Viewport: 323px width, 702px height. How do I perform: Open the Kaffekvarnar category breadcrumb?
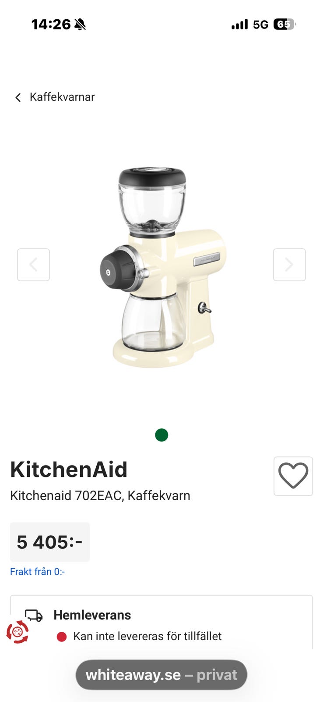pos(62,97)
